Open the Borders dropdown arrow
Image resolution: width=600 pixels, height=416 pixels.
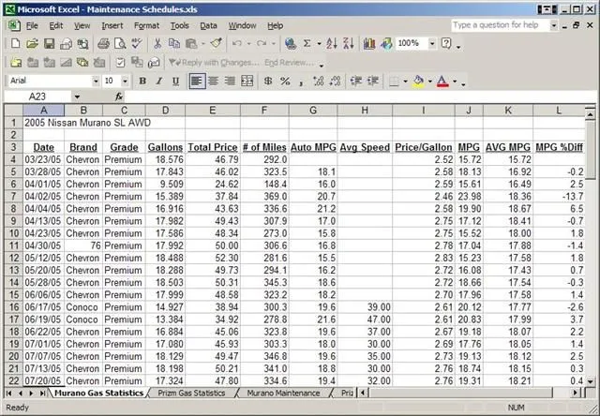pyautogui.click(x=405, y=82)
